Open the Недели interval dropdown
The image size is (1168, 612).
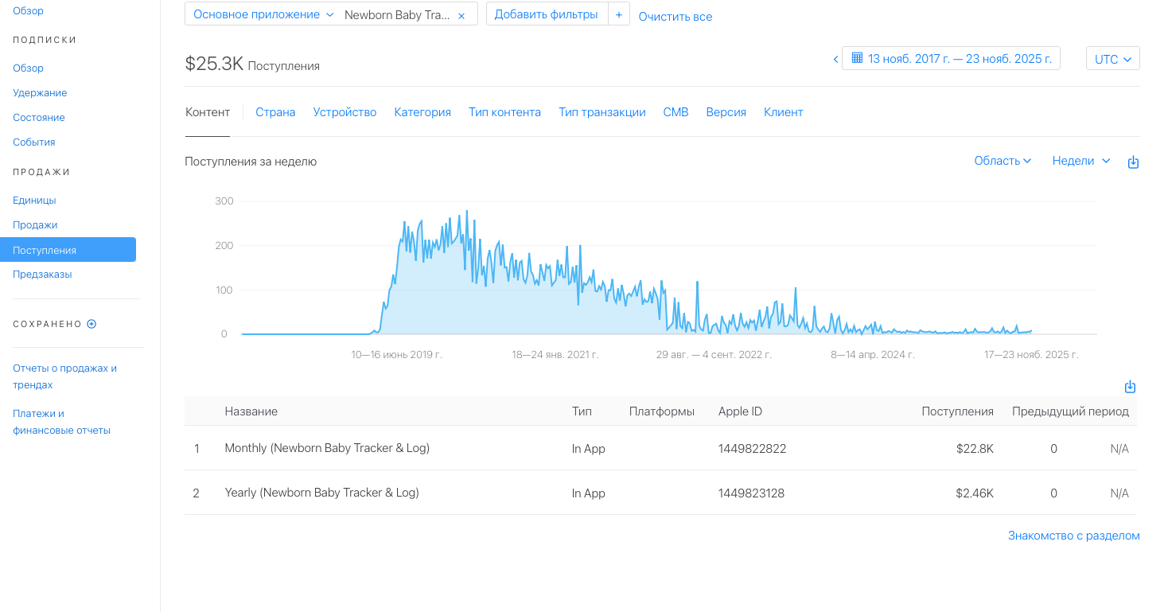(1080, 161)
